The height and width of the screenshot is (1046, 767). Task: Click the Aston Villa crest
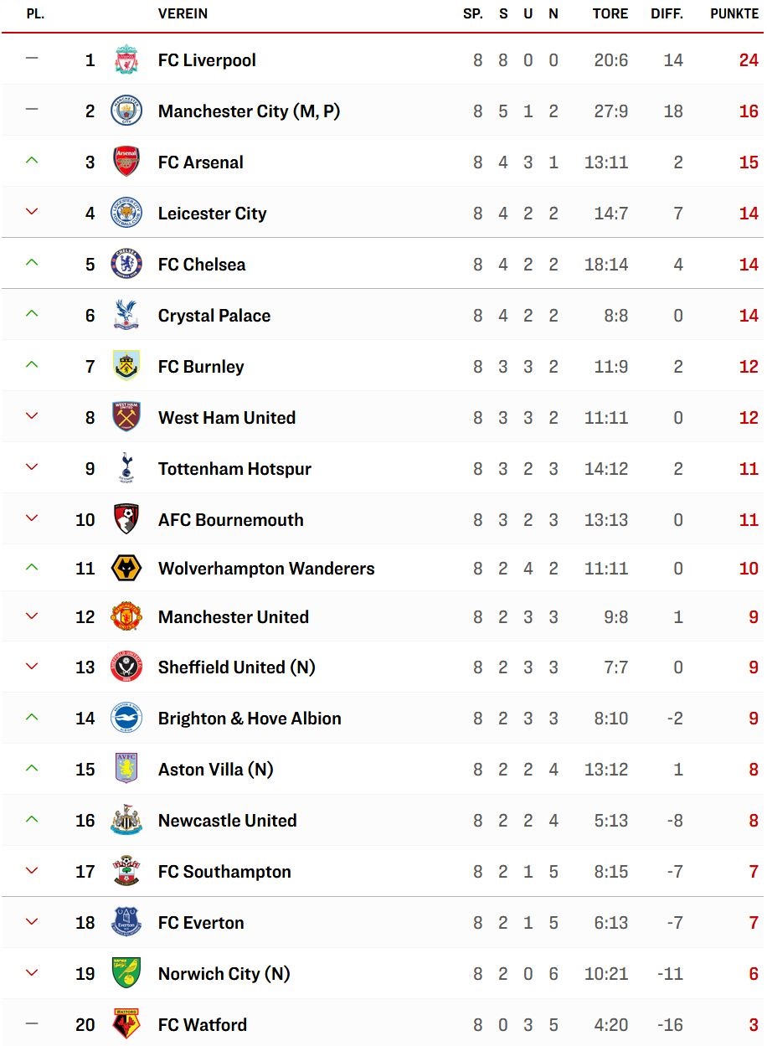126,769
